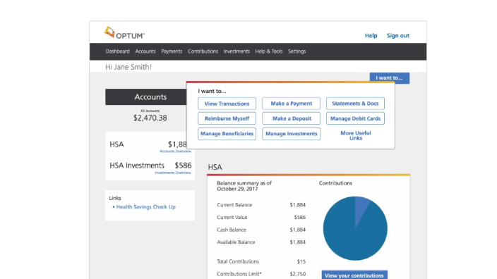
Task: Toggle the 'I want to...' dropdown button
Action: pyautogui.click(x=389, y=77)
